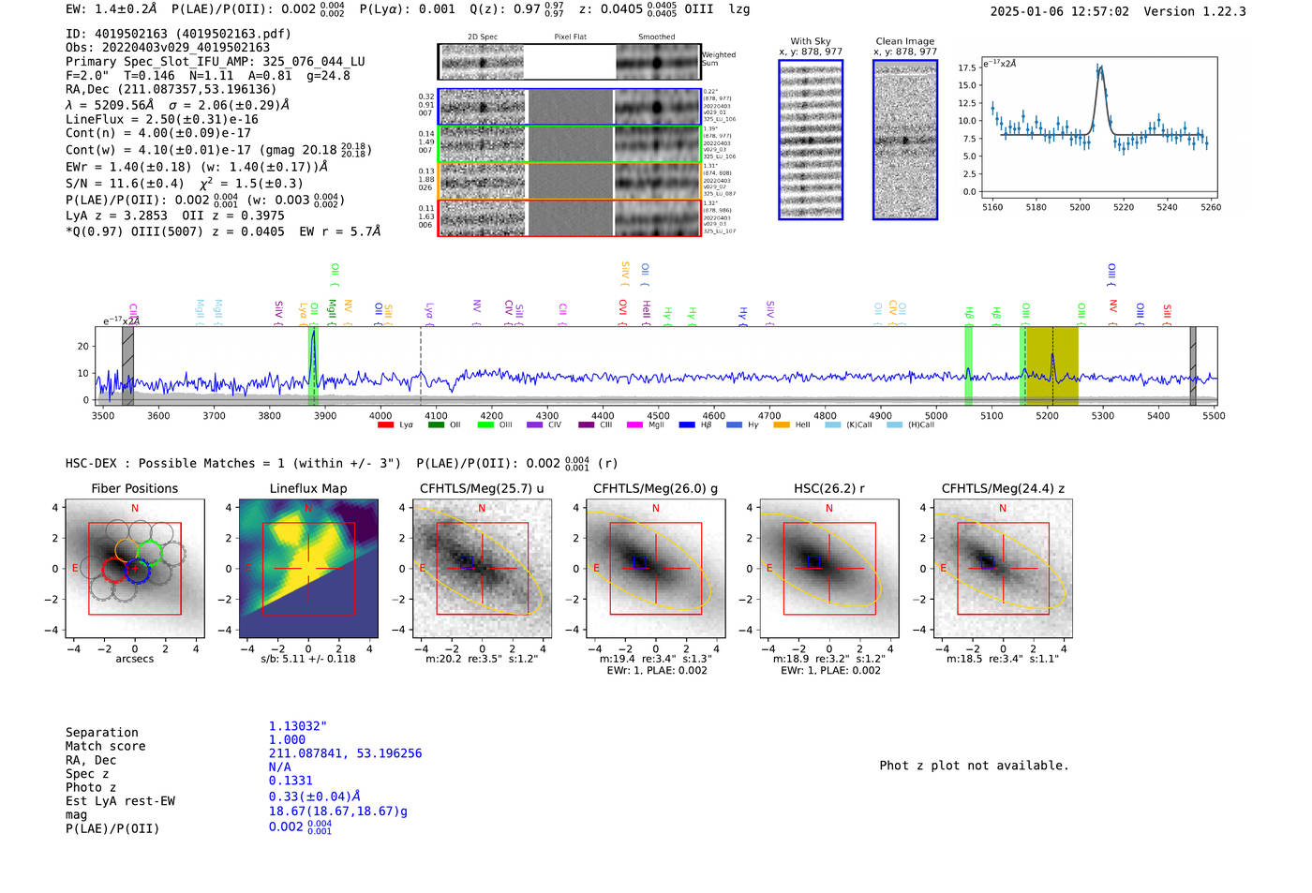Click the Hβ blue legend swatch

(687, 425)
